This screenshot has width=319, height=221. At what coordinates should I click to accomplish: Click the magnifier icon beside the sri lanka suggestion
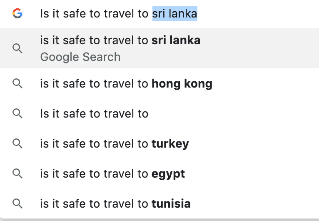(x=17, y=48)
